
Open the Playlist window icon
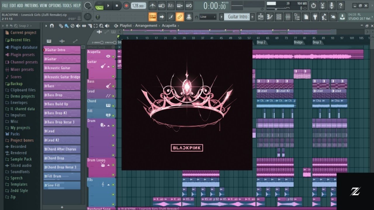point(261,17)
